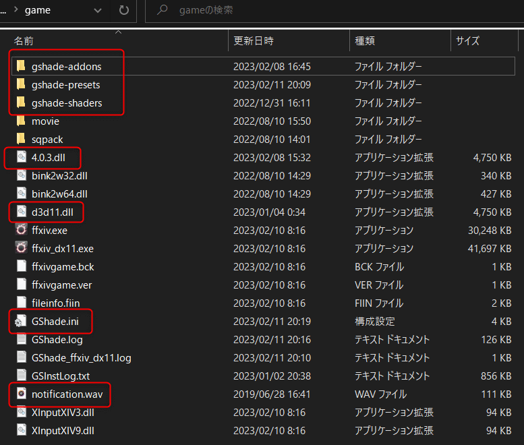Screen dimensions: 524x445
Task: Select the notification.wav file name
Action: [x=67, y=394]
